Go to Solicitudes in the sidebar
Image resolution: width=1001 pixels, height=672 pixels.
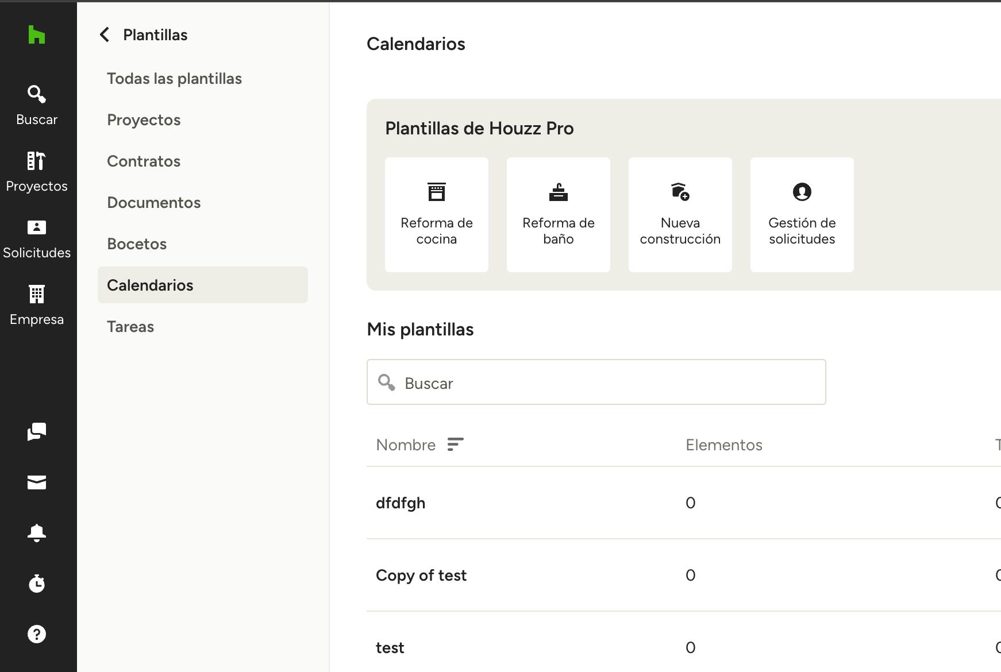[x=37, y=238]
